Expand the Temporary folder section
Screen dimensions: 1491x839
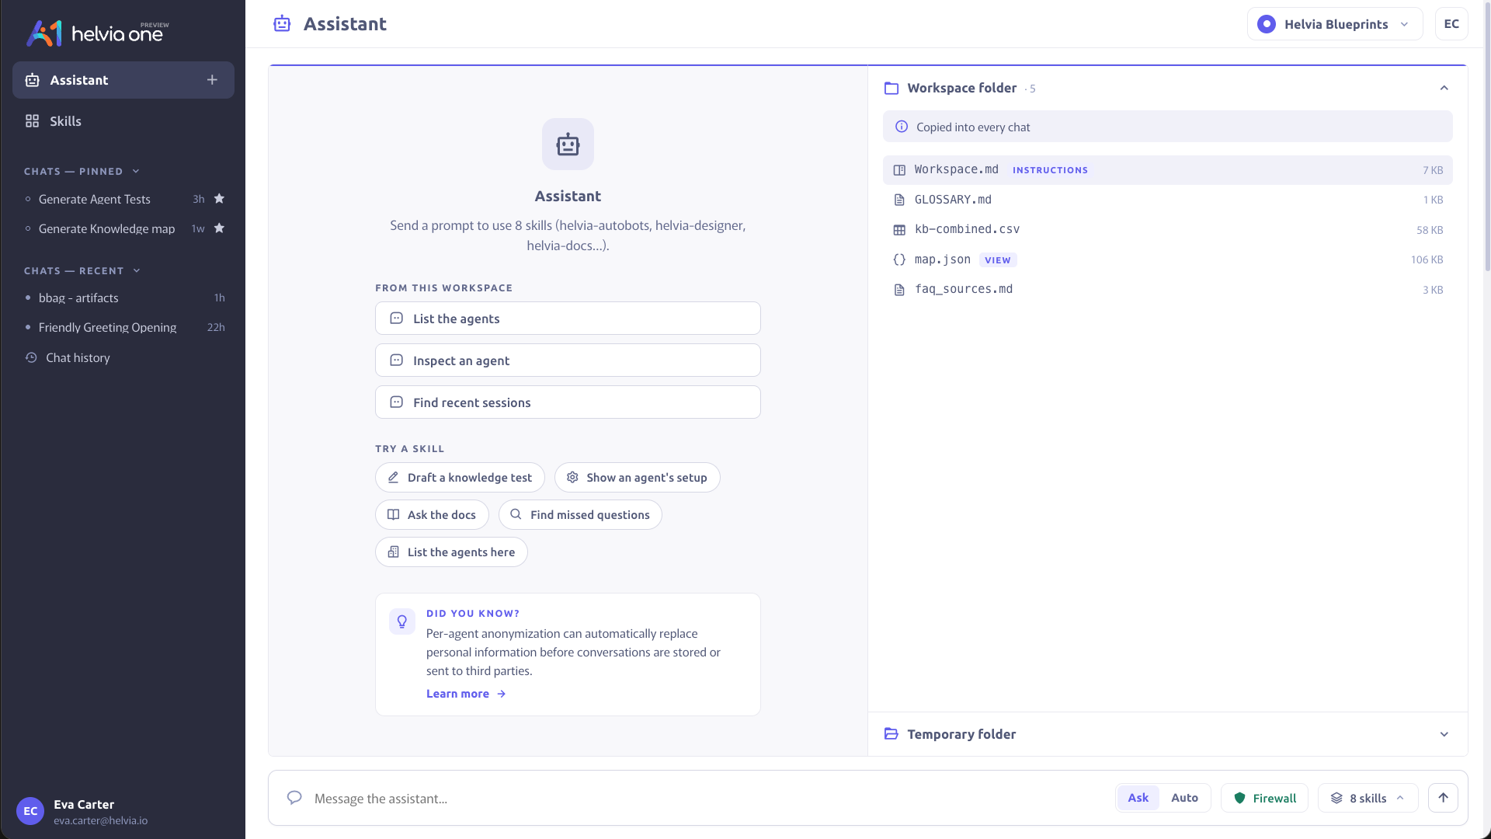click(1444, 734)
